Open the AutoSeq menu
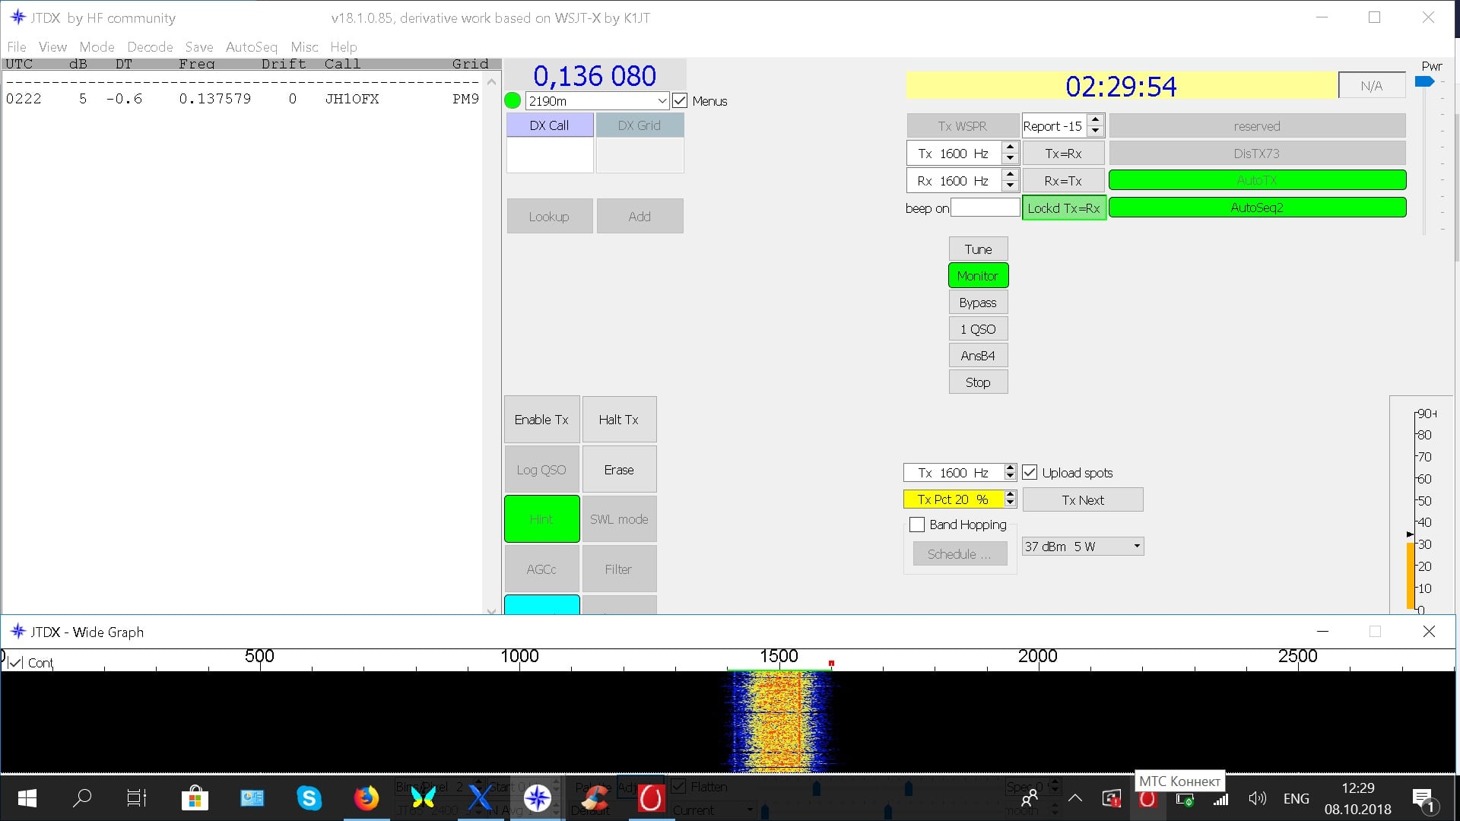Screen dimensions: 1460x821 coord(251,46)
